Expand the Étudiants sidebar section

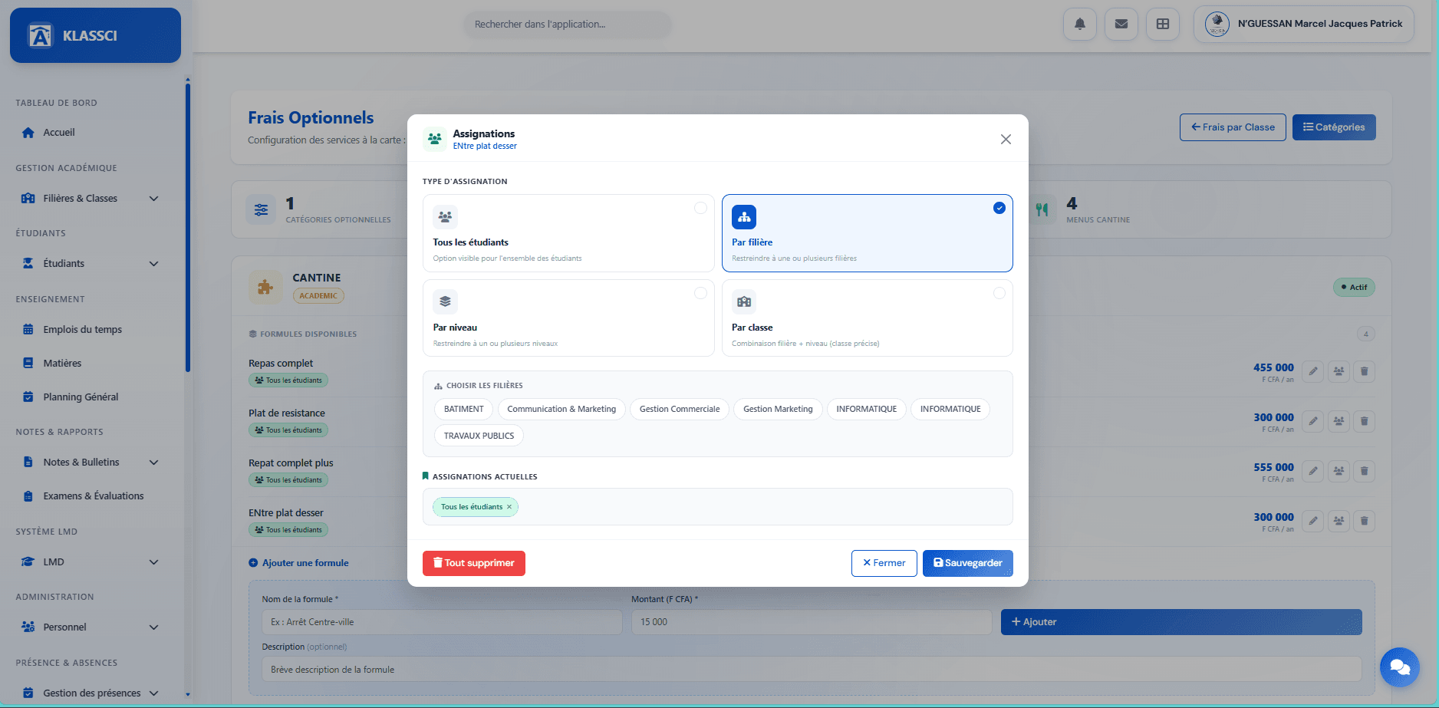(91, 263)
